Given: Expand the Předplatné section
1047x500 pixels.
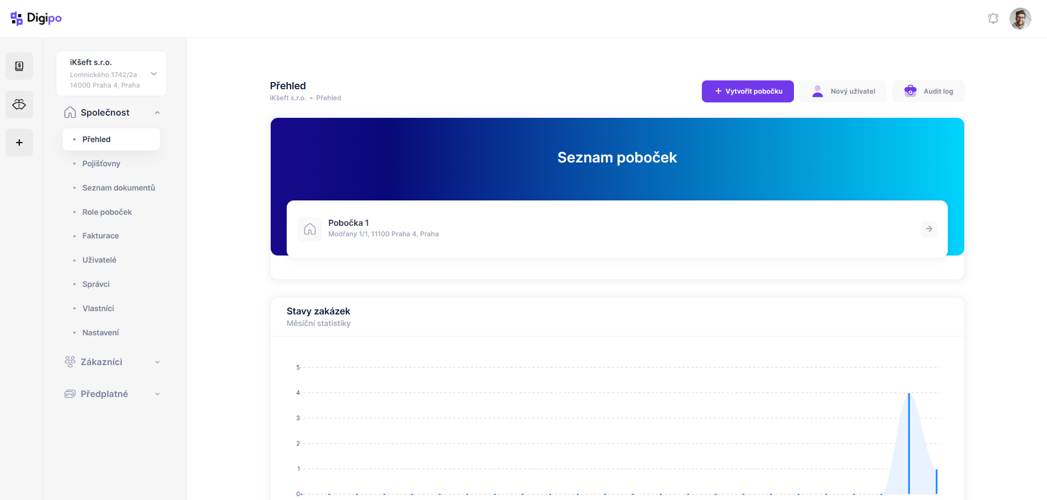Looking at the screenshot, I should [x=157, y=394].
